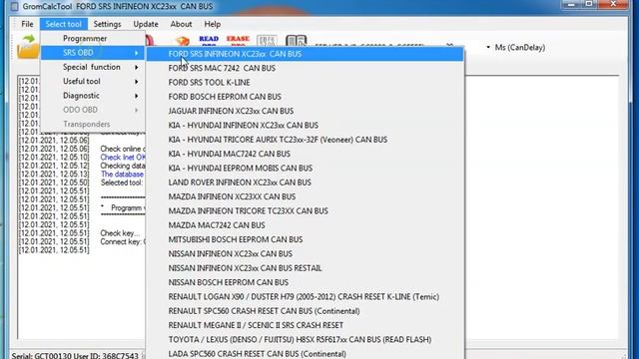
Task: Expand the SRS OBD submenu
Action: click(93, 53)
